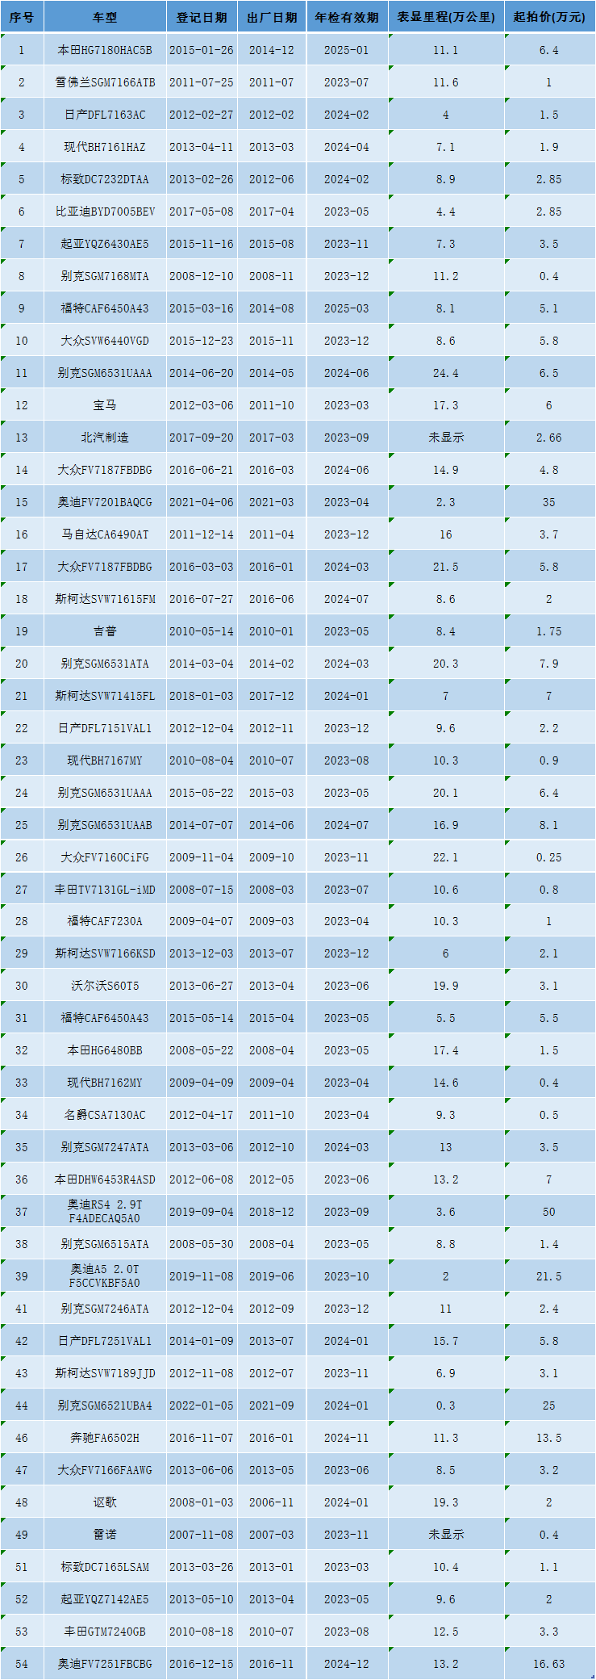Click cell 斯柯达SVW7166KSD
The height and width of the screenshot is (1680, 596).
click(105, 953)
